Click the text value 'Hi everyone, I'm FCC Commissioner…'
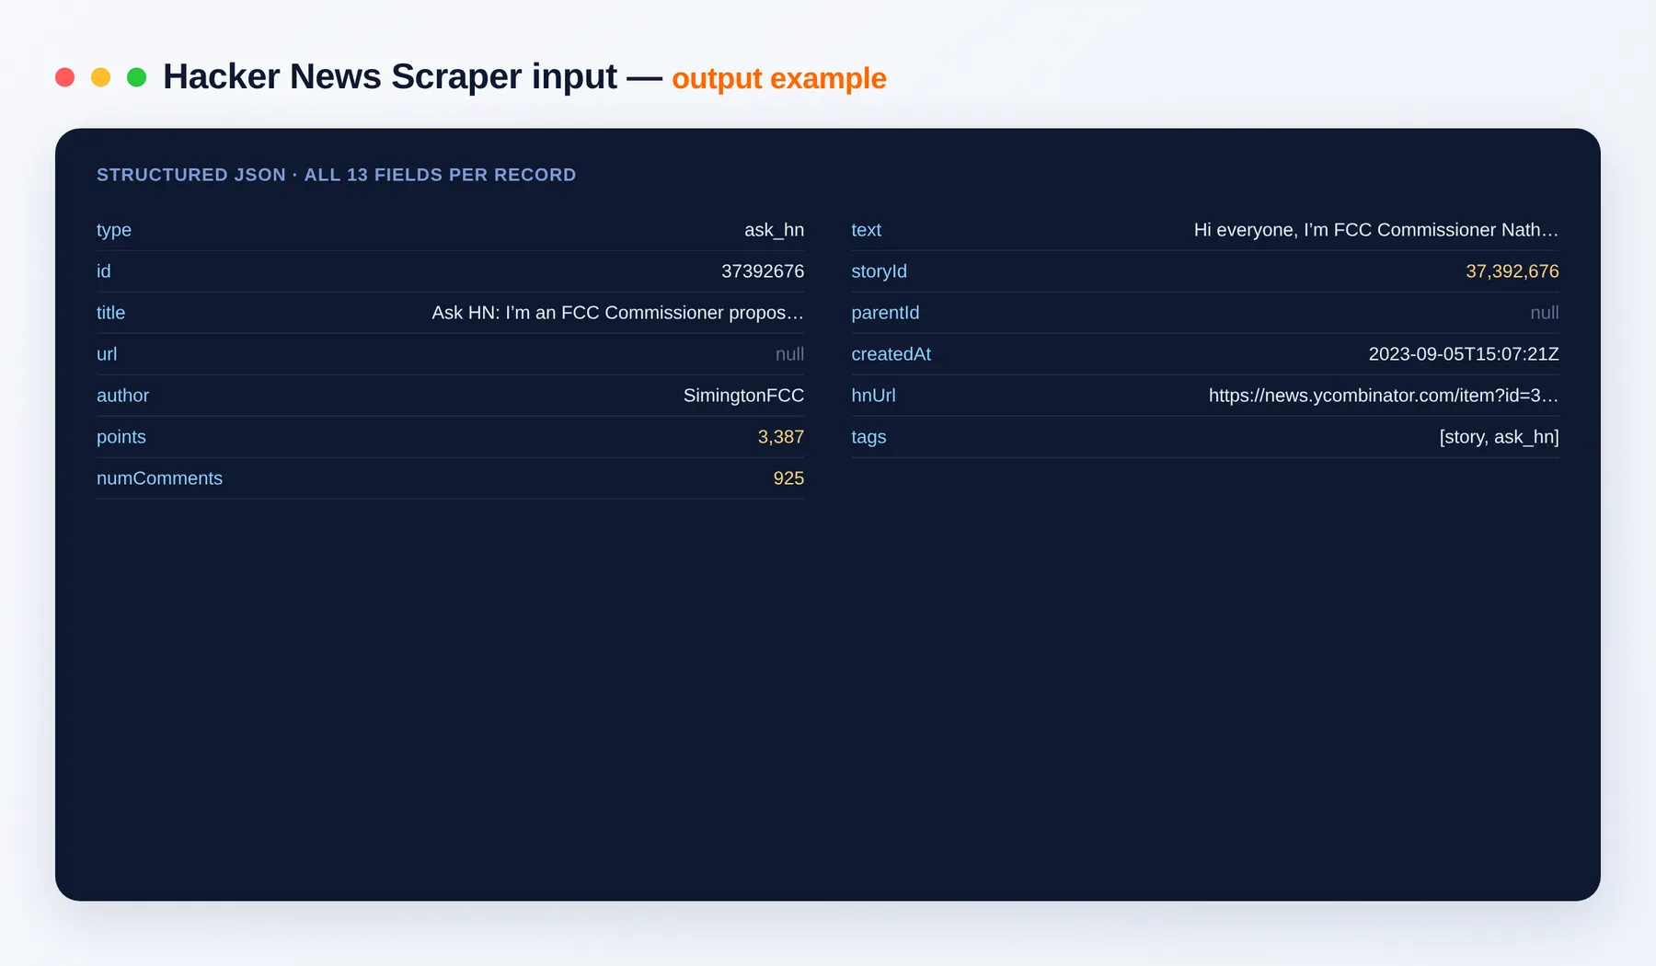This screenshot has height=966, width=1656. 1376,230
